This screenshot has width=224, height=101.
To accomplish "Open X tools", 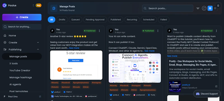I will click(x=13, y=63).
